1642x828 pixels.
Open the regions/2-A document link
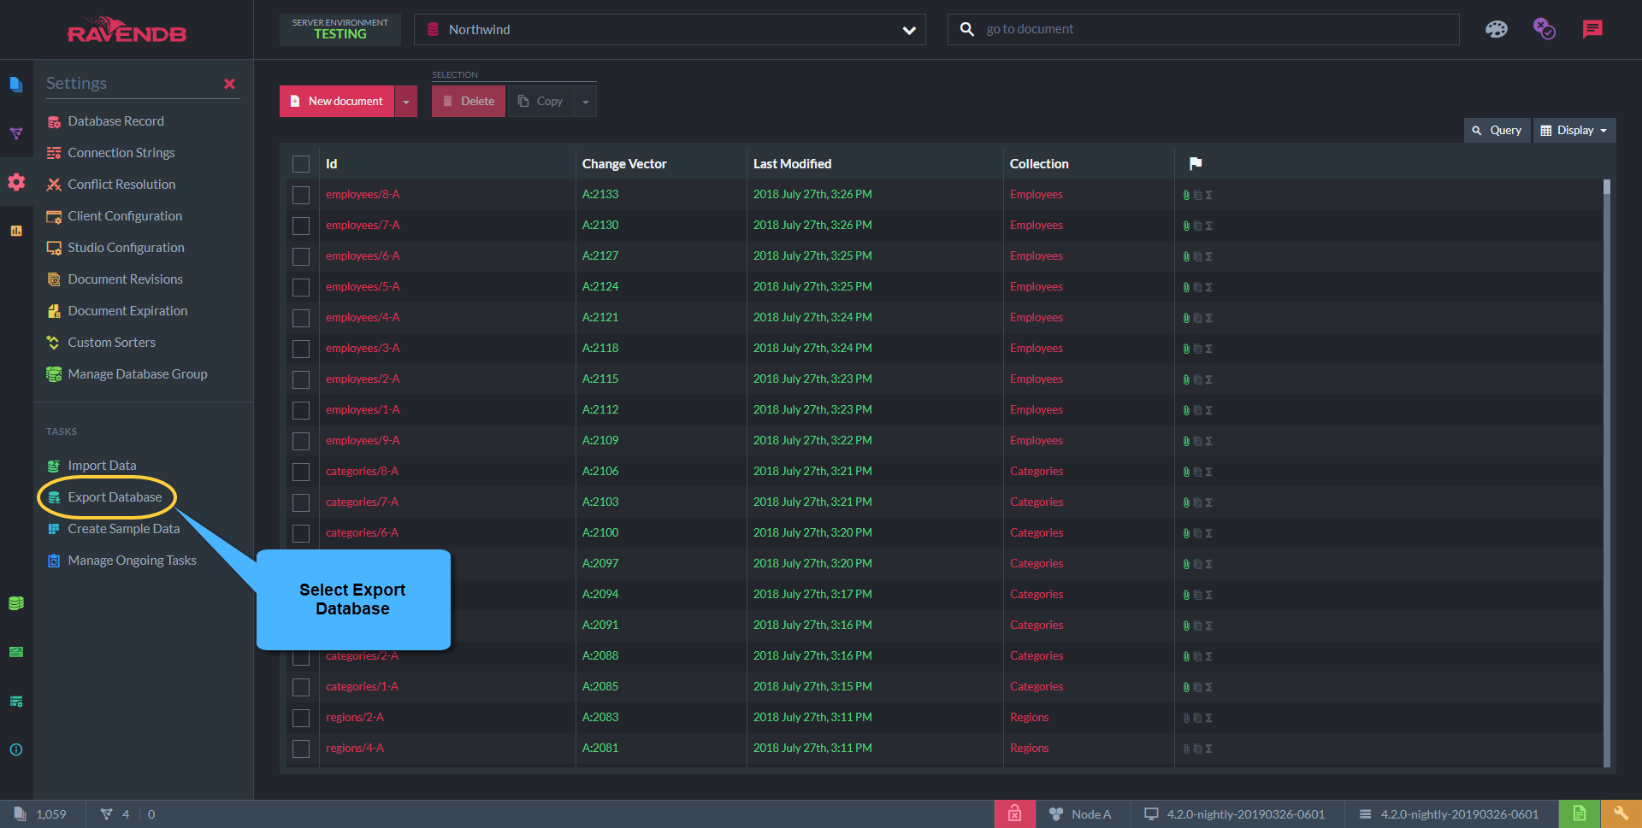coord(355,717)
